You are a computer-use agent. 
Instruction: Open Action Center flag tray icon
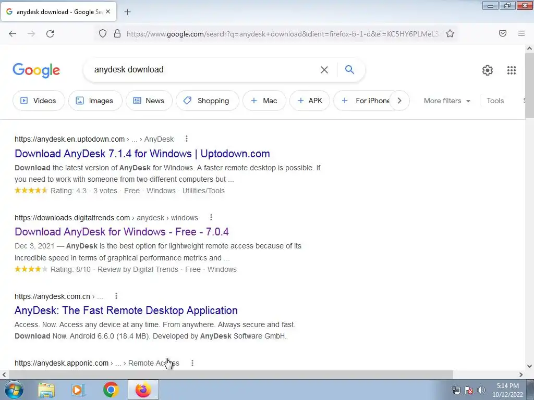click(469, 390)
